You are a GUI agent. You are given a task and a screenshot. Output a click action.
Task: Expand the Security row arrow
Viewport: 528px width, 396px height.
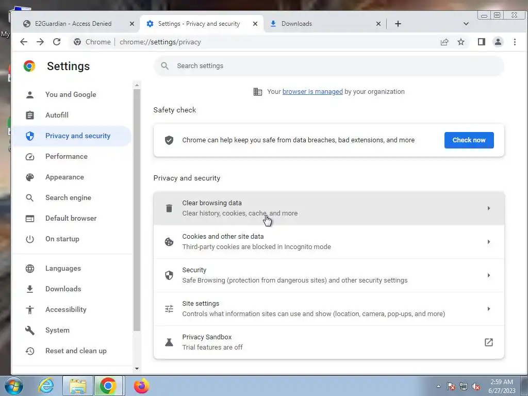[x=489, y=275]
